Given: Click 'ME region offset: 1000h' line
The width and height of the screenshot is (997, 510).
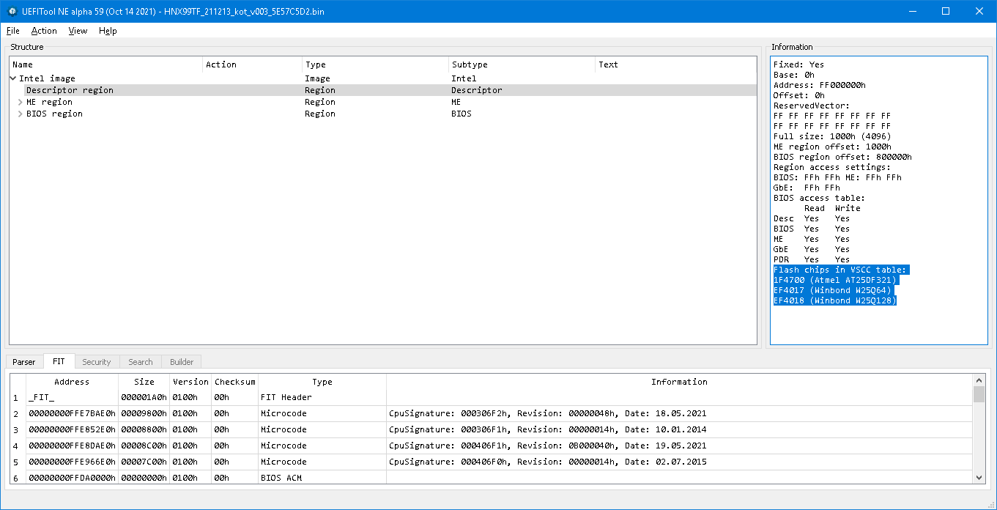Looking at the screenshot, I should (832, 147).
